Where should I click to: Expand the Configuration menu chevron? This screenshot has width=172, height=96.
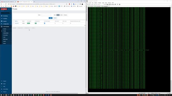pos(11,24)
